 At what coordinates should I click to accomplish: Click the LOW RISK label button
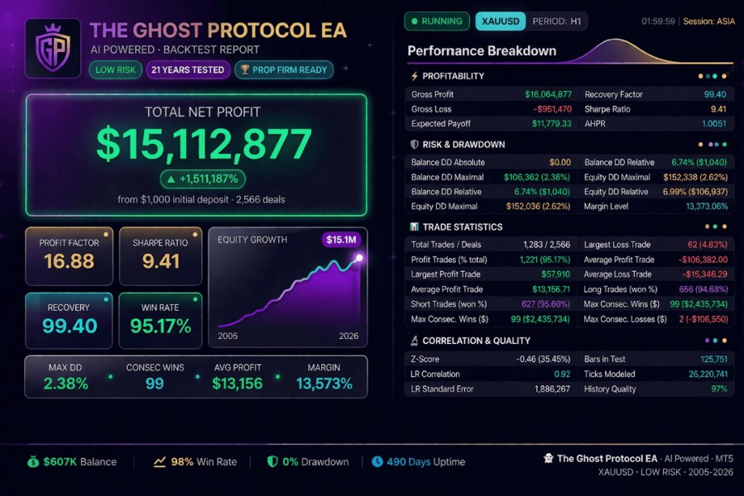pyautogui.click(x=115, y=70)
